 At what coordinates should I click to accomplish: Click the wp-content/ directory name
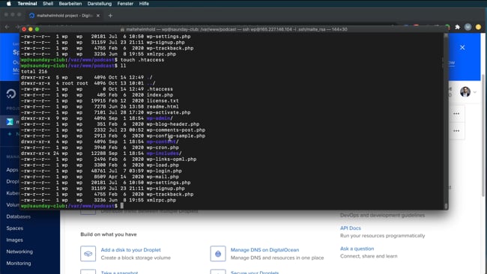click(163, 141)
